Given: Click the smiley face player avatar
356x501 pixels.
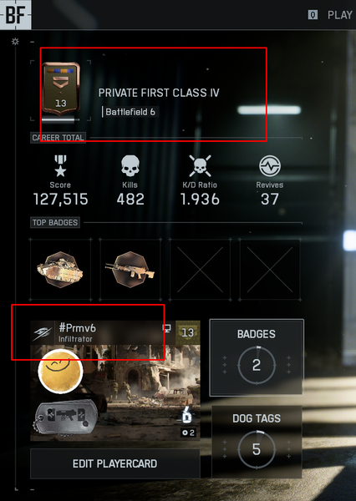Looking at the screenshot, I should click(x=60, y=372).
